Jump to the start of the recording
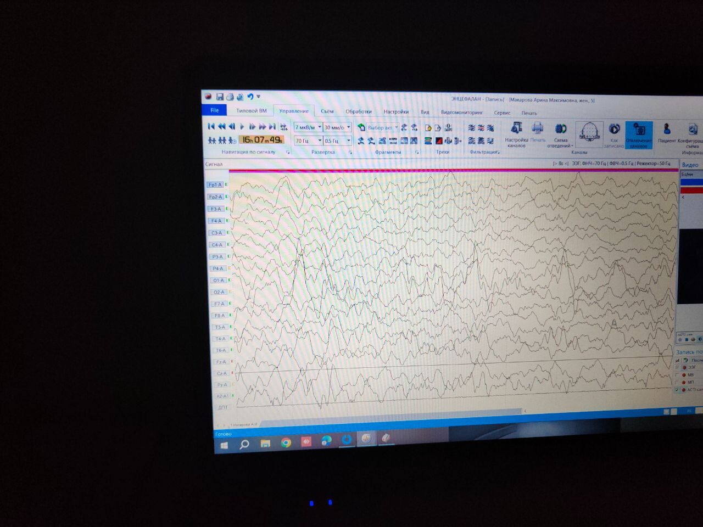703x527 pixels. click(211, 126)
